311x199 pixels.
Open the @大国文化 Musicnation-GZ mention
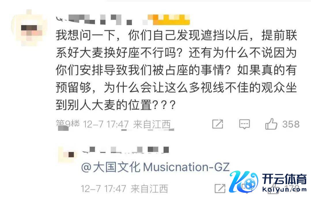(x=155, y=167)
